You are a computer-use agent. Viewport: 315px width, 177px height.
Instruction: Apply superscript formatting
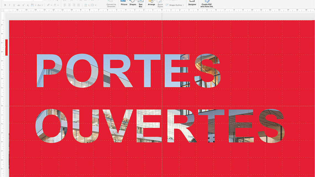[23, 5]
